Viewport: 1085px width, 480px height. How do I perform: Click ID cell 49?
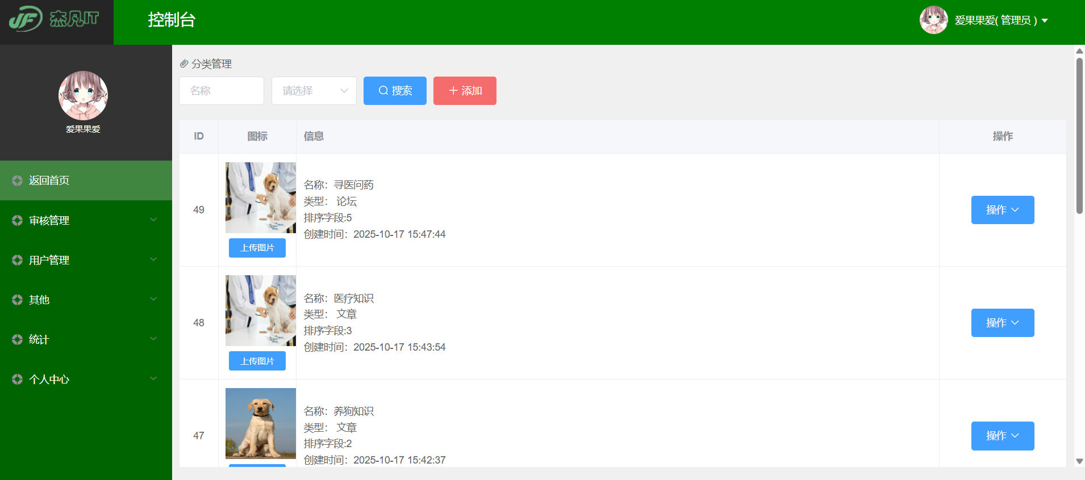click(x=199, y=210)
